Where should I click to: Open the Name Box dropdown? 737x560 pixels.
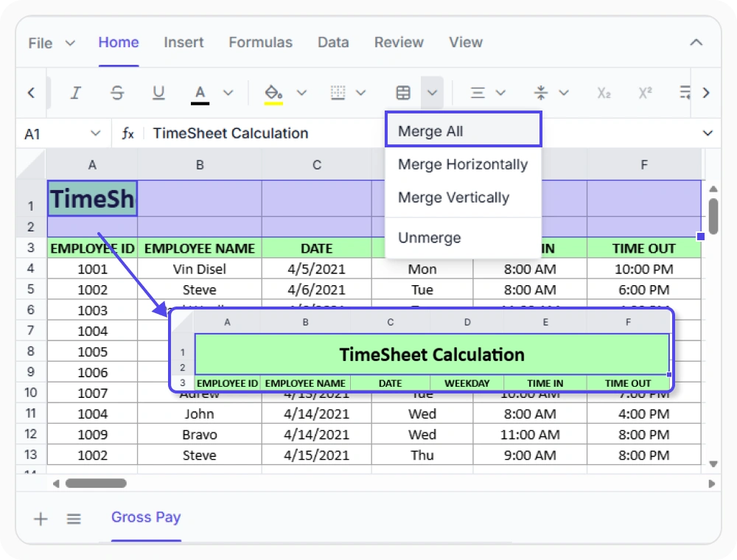point(95,133)
